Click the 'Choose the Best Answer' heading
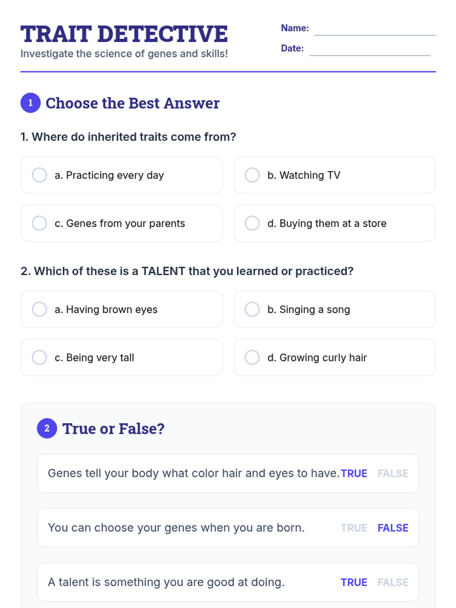456x608 pixels. tap(133, 103)
